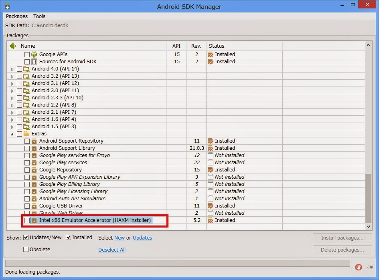Check the Android 4.0 (API 14) checkbox
The height and width of the screenshot is (280, 379).
click(x=19, y=69)
